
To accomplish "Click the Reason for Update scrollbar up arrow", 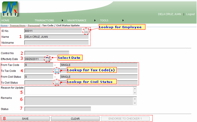I will click(x=135, y=89).
